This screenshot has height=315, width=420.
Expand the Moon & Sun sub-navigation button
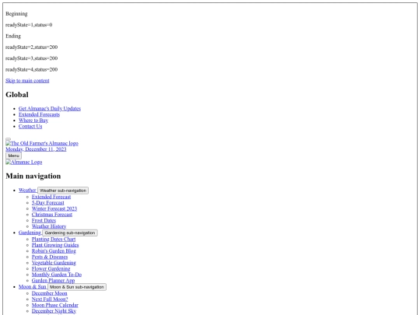(77, 287)
